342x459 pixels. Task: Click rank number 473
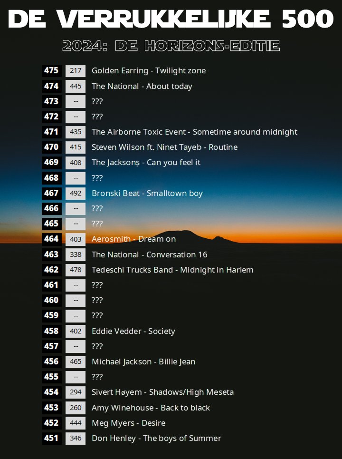51,101
